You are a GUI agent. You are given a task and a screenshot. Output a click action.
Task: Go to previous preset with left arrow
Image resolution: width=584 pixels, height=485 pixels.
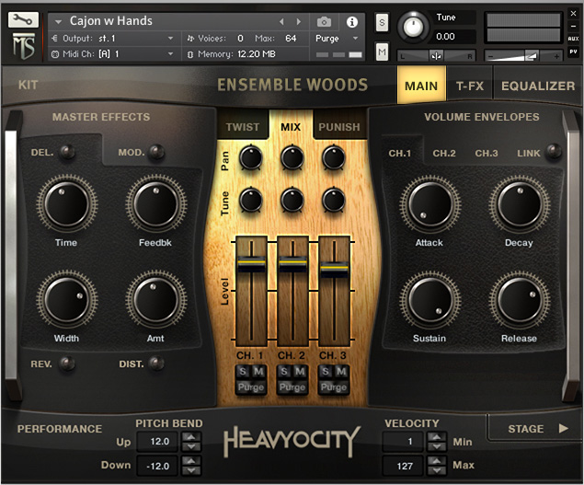[282, 22]
